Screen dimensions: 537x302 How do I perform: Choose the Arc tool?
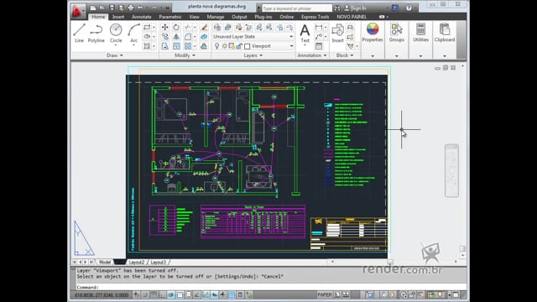134,34
